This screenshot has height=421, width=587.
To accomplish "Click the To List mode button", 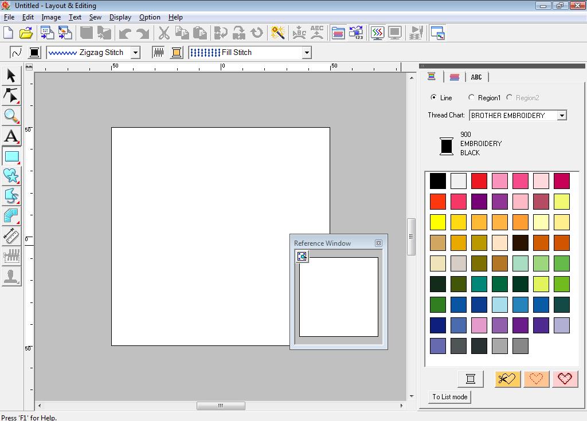I will (x=449, y=397).
